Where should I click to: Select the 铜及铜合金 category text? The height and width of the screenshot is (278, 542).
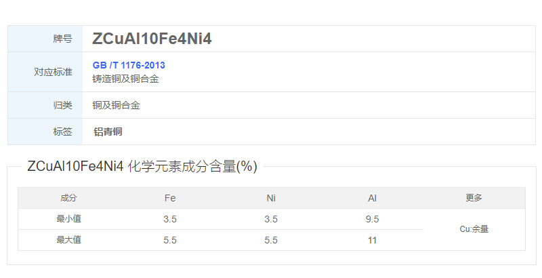tap(116, 105)
